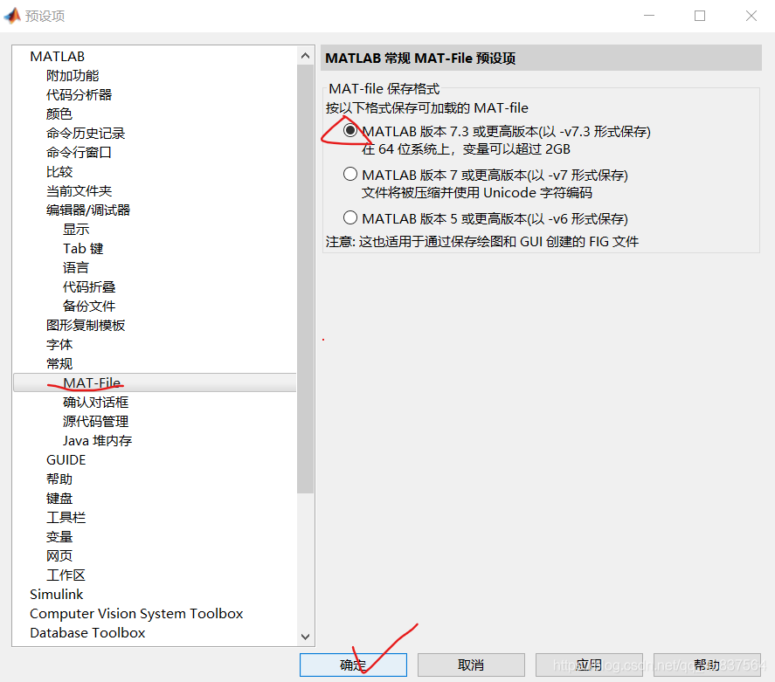Click the MATLAB logo icon in the title bar
The height and width of the screenshot is (682, 775).
[x=12, y=16]
